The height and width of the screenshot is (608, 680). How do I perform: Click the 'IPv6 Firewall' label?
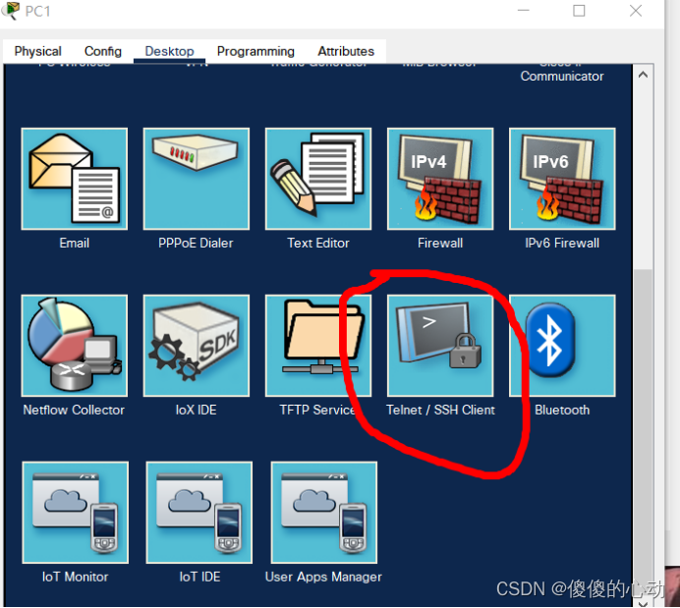[x=562, y=244]
